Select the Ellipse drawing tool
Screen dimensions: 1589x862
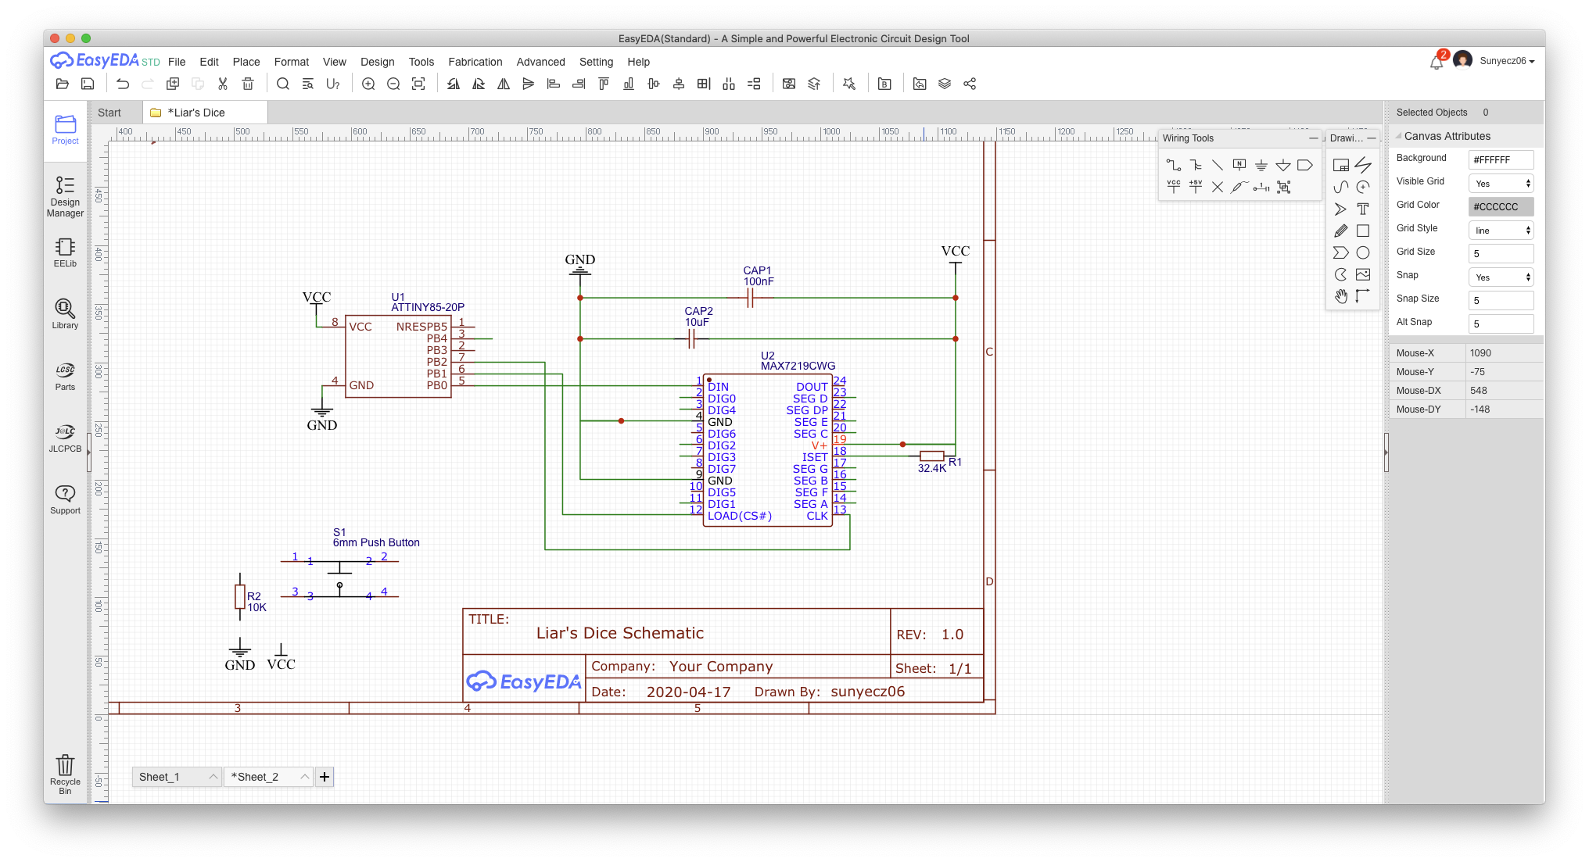pyautogui.click(x=1363, y=252)
